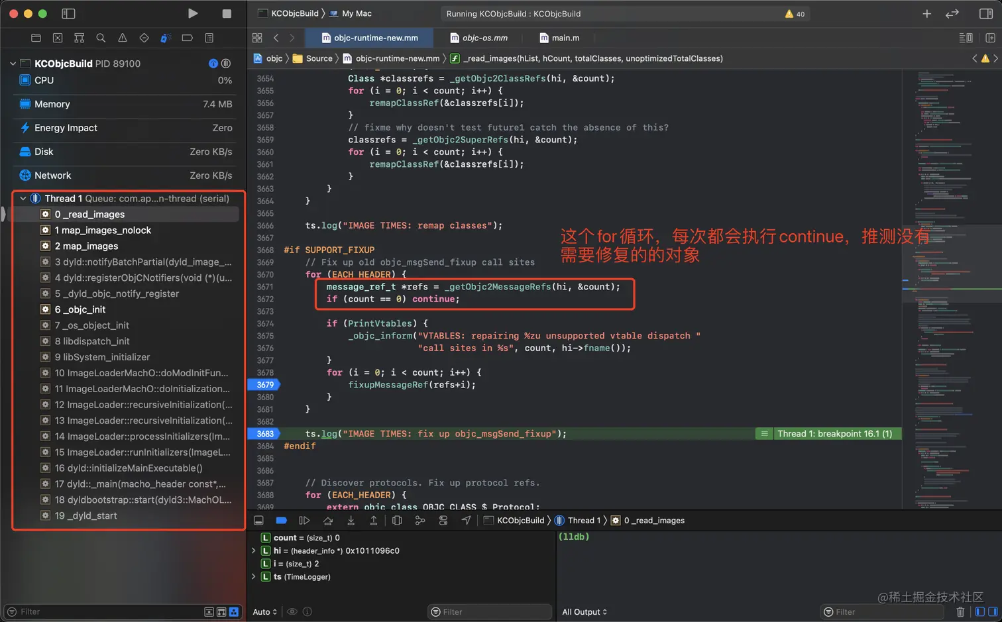Open the Memory Graph debugger
Image resolution: width=1002 pixels, height=622 pixels.
click(x=419, y=521)
